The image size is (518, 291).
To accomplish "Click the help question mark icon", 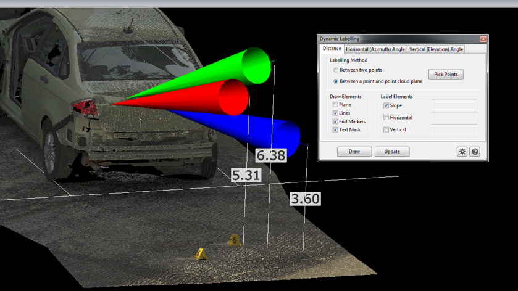I will tap(475, 152).
